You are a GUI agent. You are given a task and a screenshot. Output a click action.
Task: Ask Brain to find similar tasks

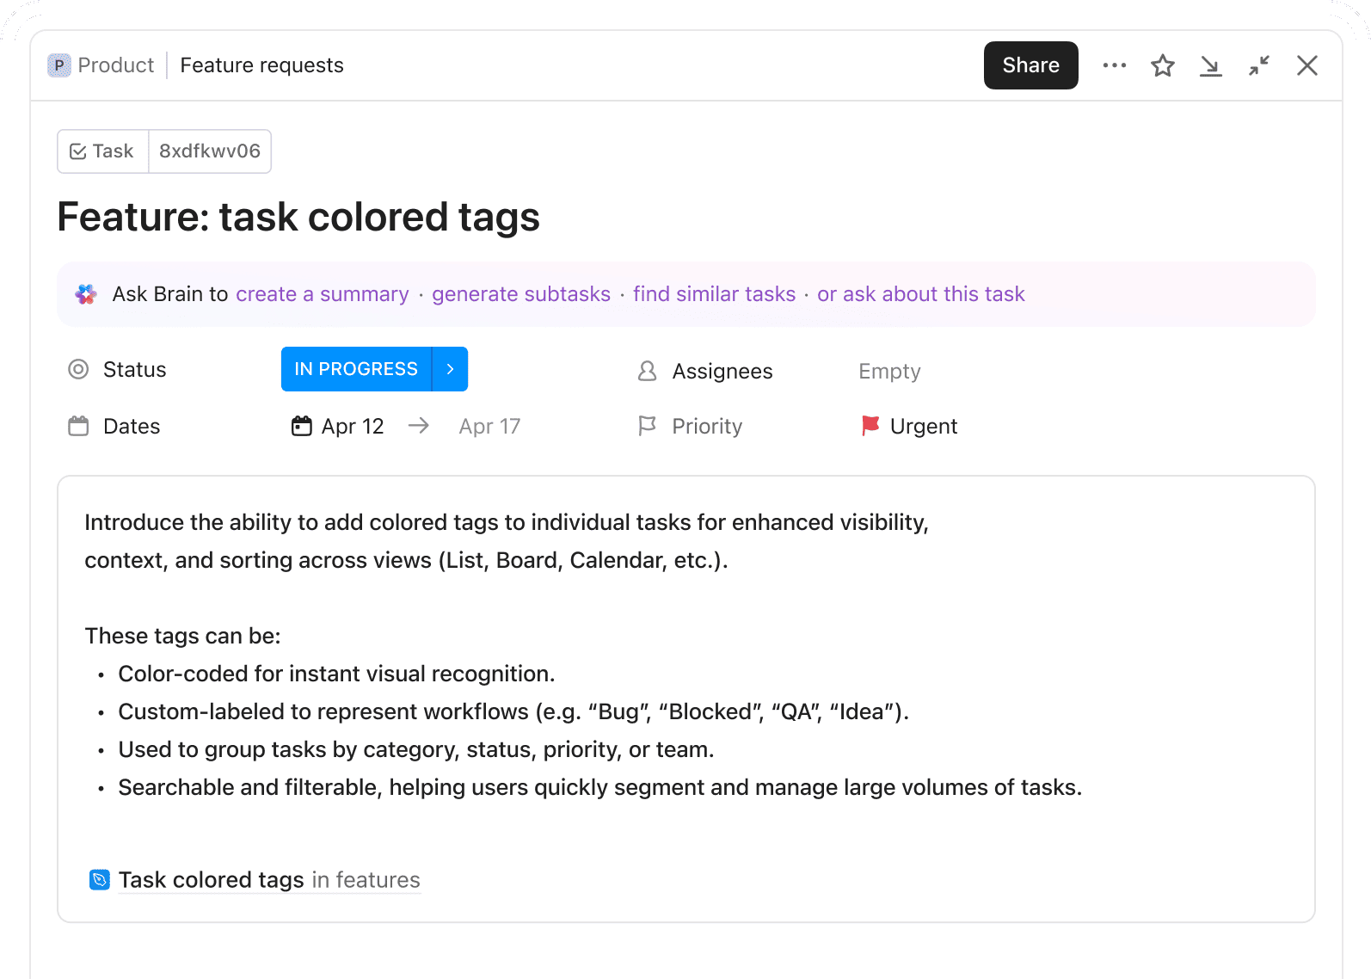point(715,294)
